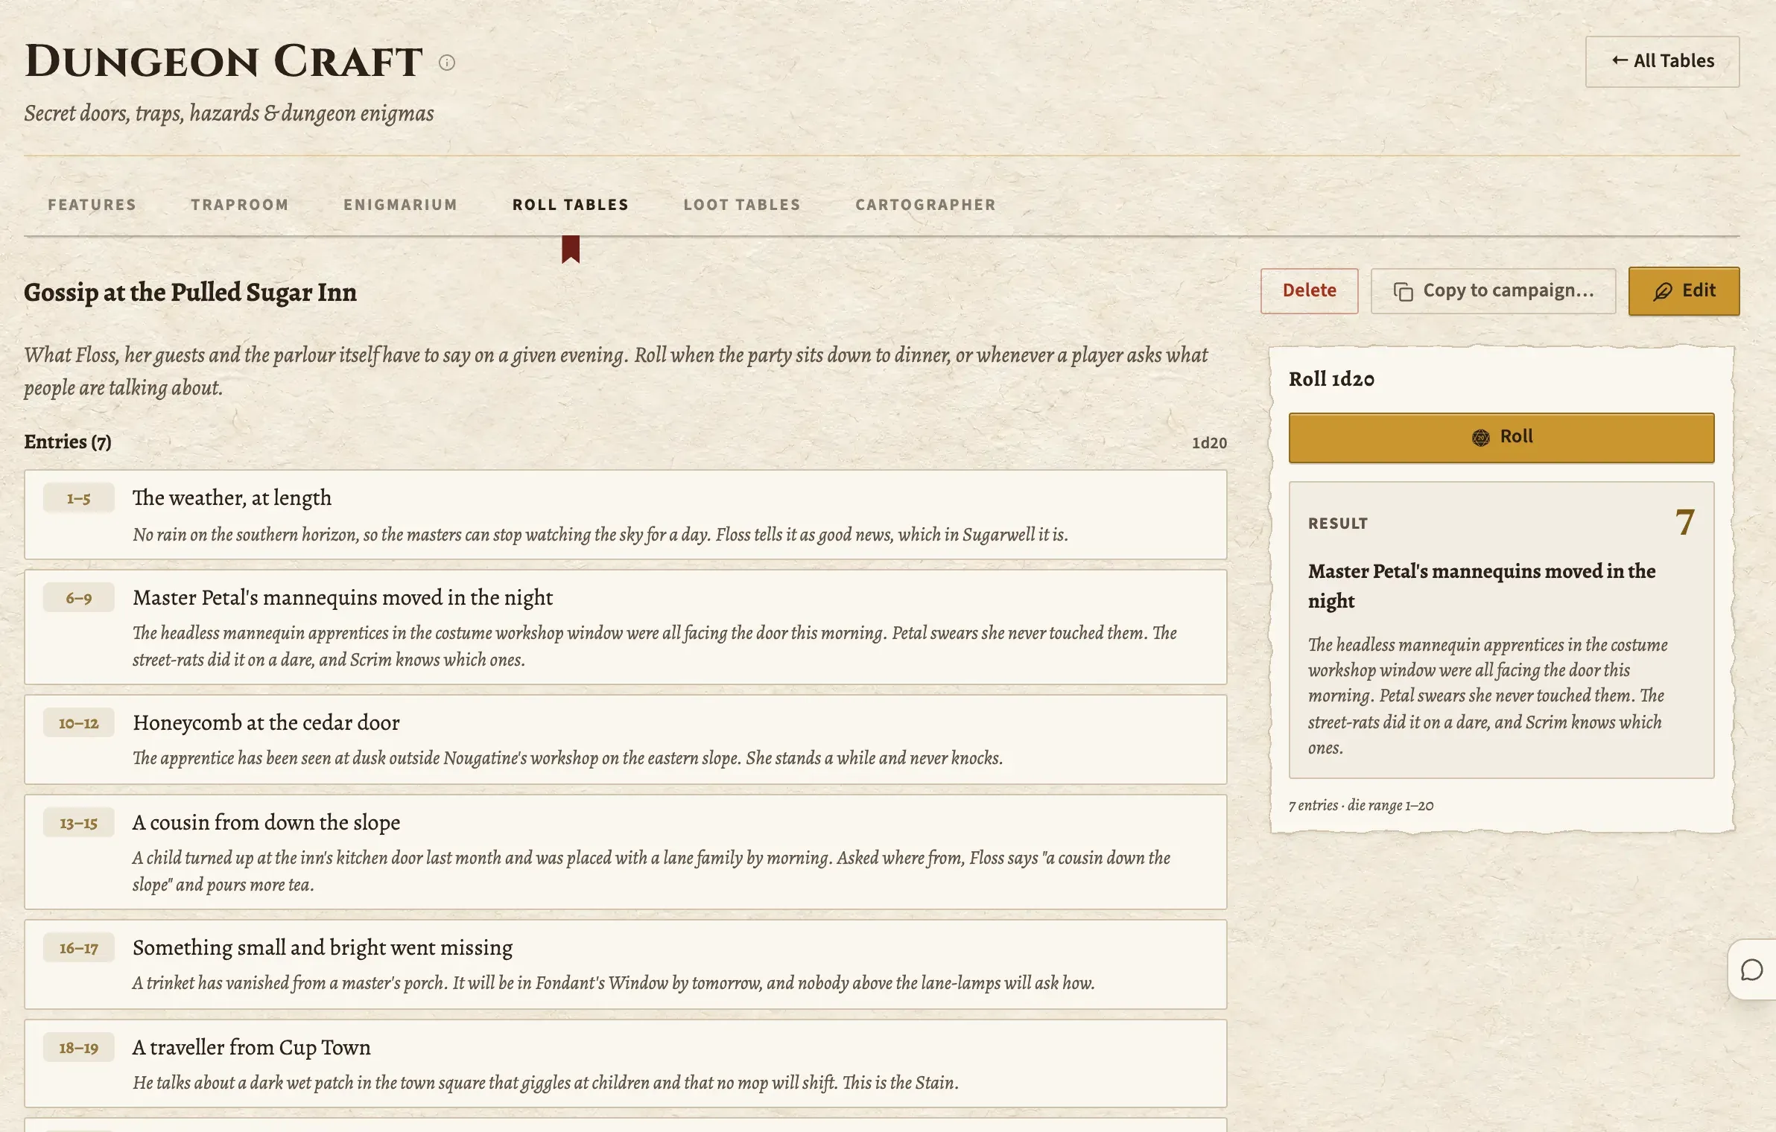Click the 'Roll 1d20' panel heading
The image size is (1776, 1132).
pos(1331,379)
